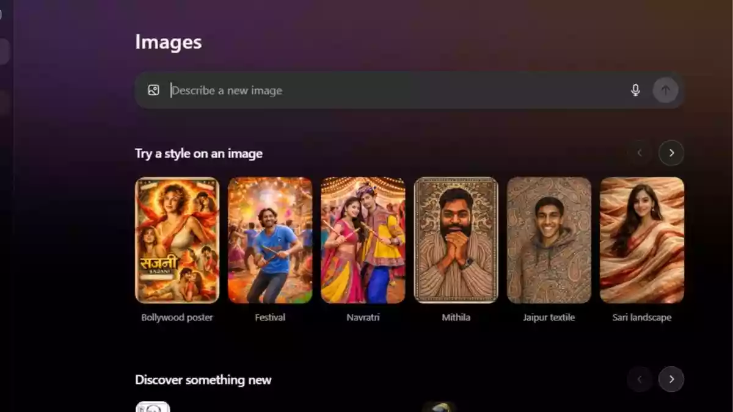Apply the Navratri style to an image
This screenshot has height=412, width=733.
click(363, 240)
